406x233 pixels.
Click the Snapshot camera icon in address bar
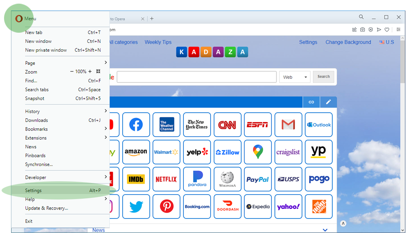[363, 29]
